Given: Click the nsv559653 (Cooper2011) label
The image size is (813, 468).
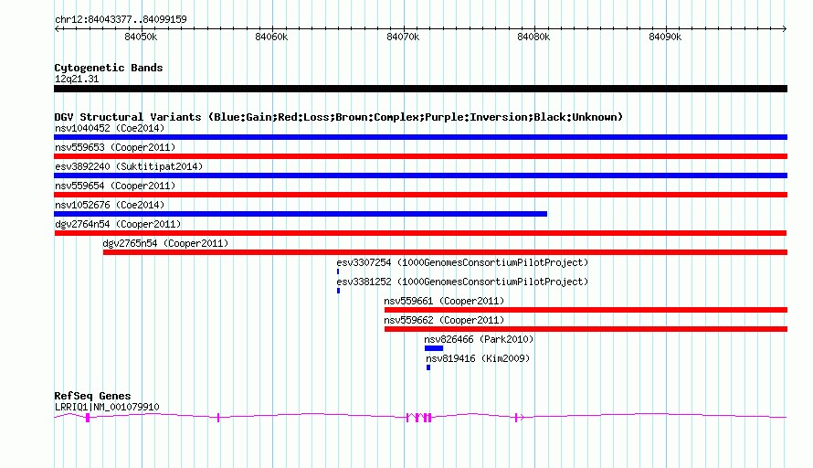Looking at the screenshot, I should pos(115,147).
